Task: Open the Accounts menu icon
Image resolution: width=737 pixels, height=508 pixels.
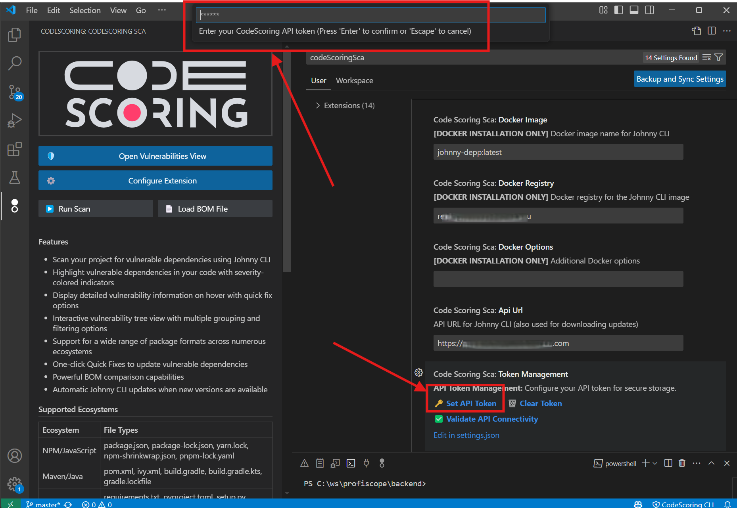Action: pos(14,456)
